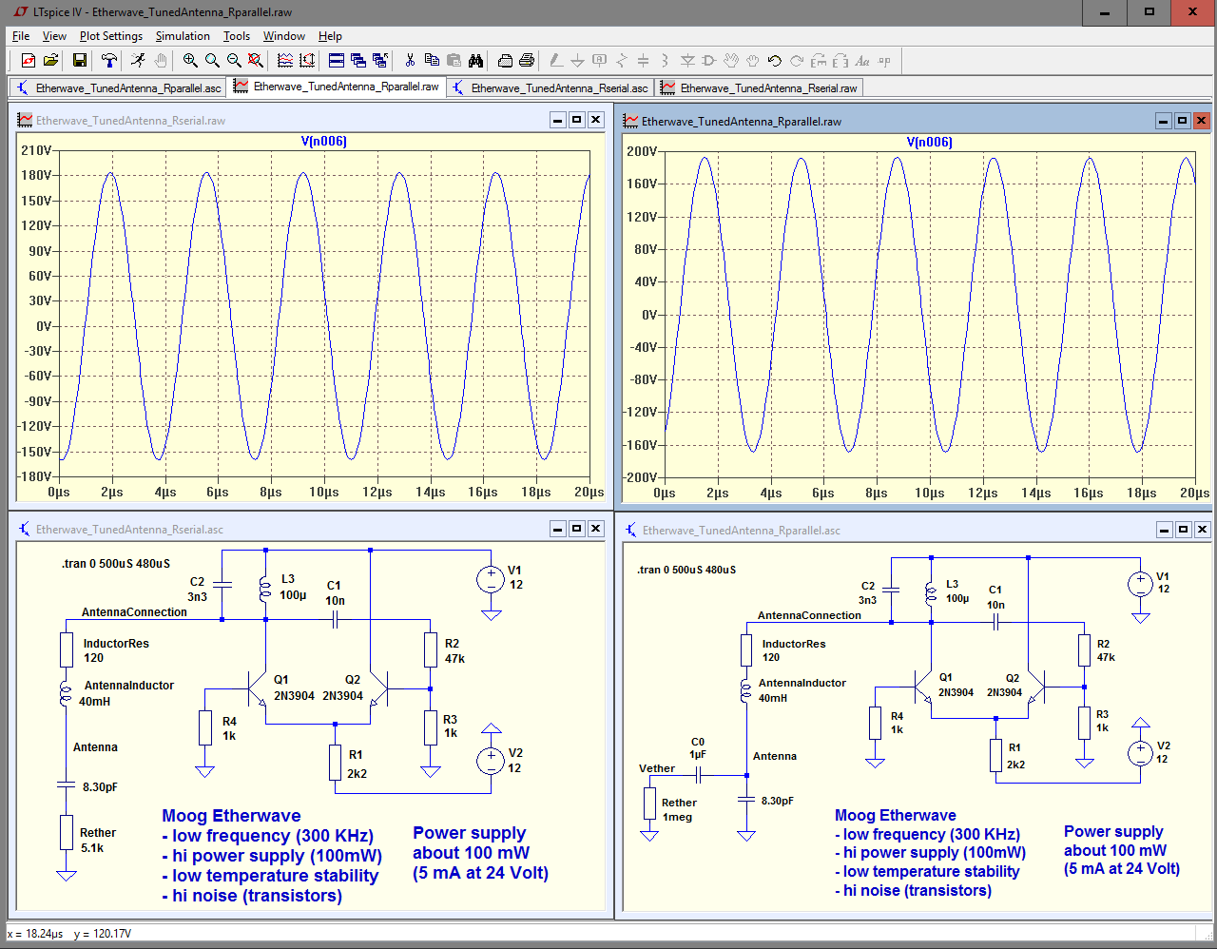Switch to the Etherwave_TunedAntenna_Rserial.raw tab
This screenshot has height=949, width=1217.
(x=767, y=88)
